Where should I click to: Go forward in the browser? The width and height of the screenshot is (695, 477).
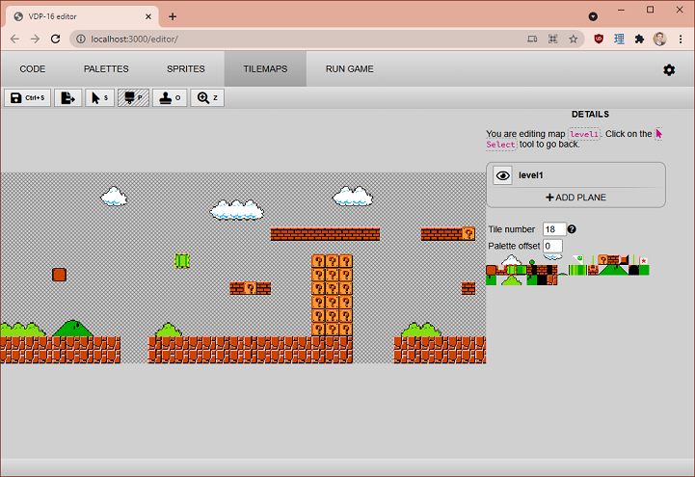35,39
